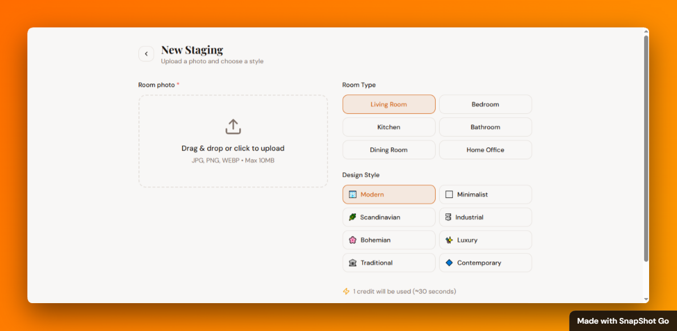The width and height of the screenshot is (677, 331).
Task: Click the back chevron beside New Staging
Action: point(146,53)
